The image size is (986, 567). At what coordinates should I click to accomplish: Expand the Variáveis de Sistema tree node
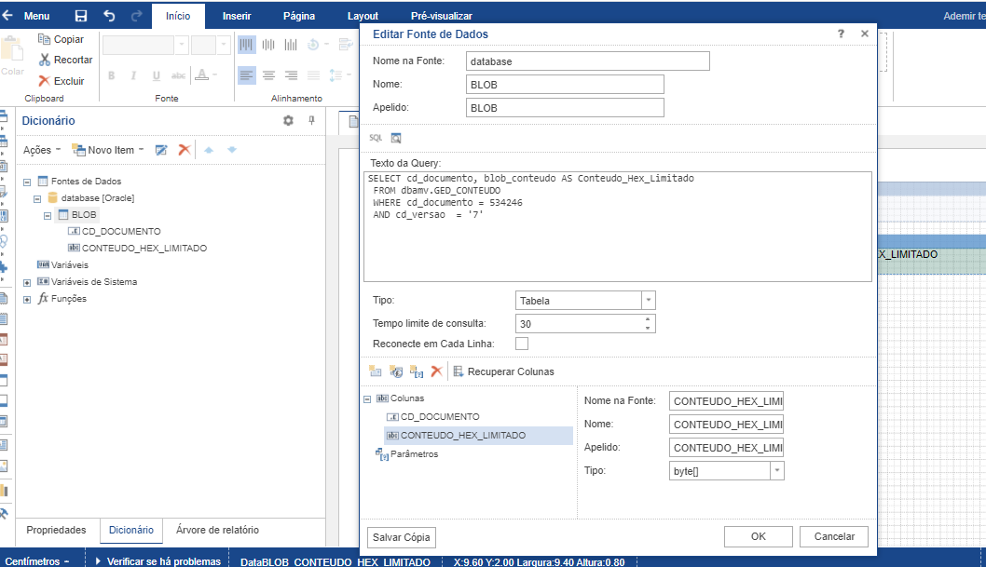(27, 282)
